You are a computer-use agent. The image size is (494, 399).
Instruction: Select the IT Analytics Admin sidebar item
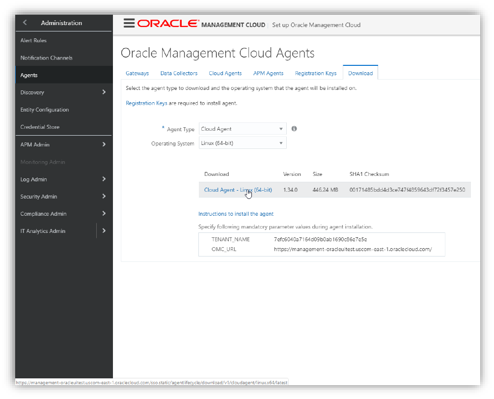tap(43, 231)
